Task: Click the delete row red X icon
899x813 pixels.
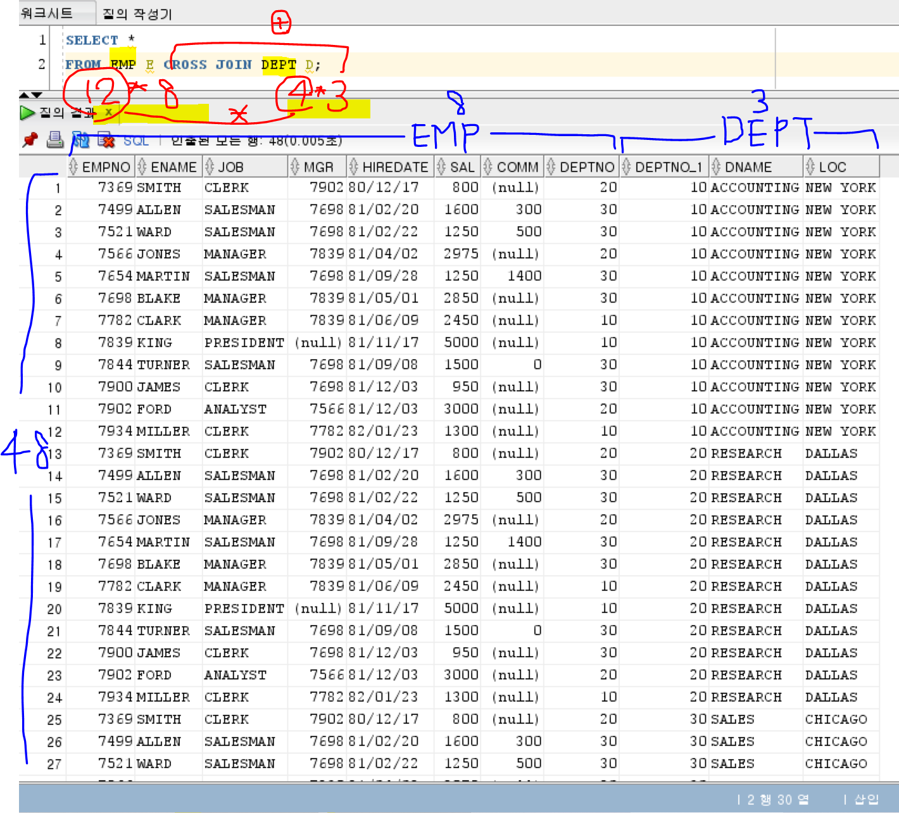Action: 106,141
